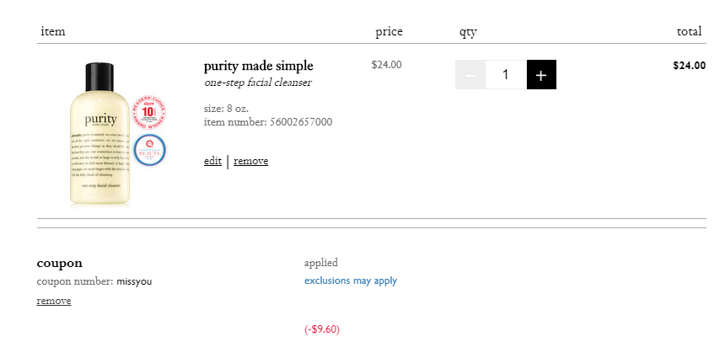Remove the missyou coupon
Viewport: 725px width, 358px height.
54,301
